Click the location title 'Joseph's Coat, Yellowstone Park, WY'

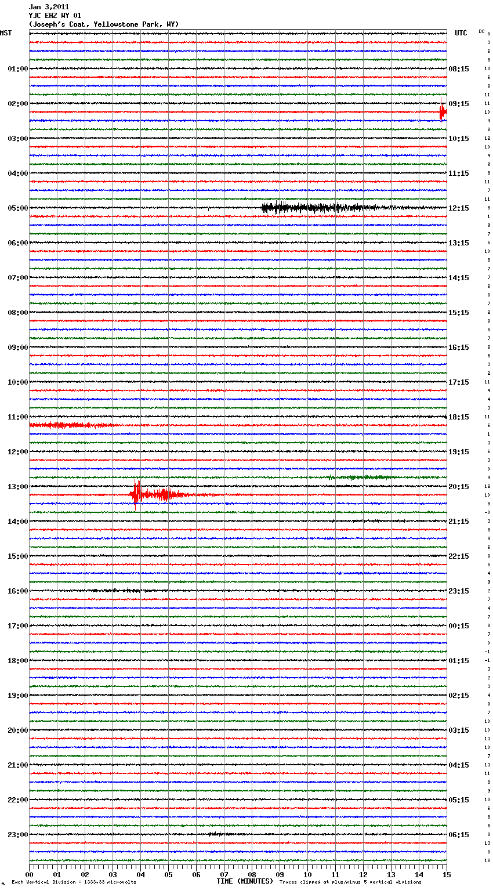104,24
